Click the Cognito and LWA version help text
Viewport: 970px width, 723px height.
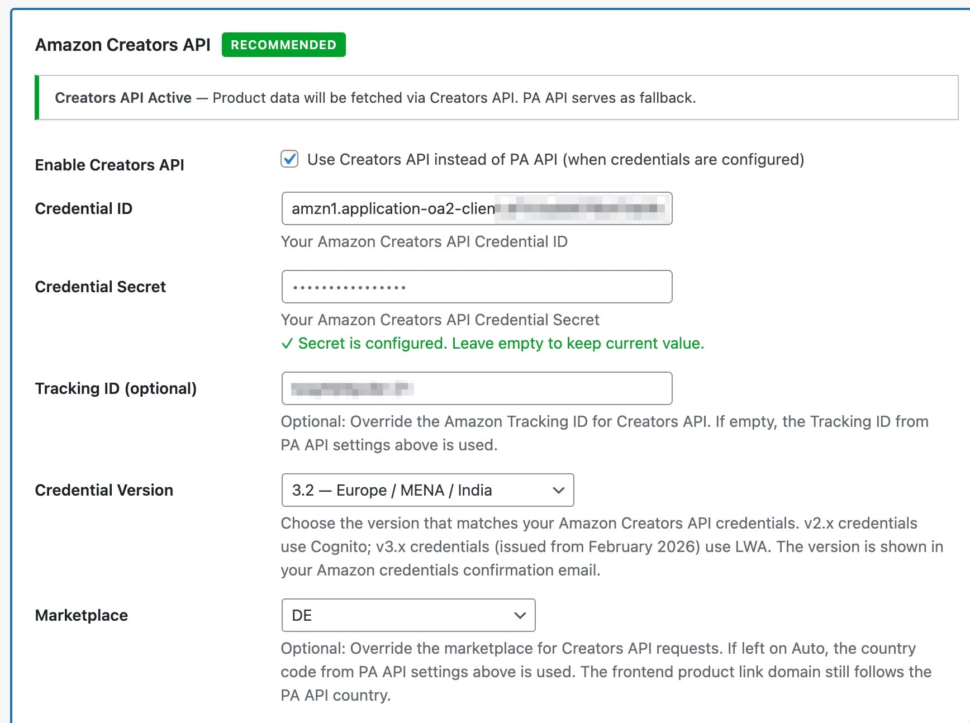(611, 546)
